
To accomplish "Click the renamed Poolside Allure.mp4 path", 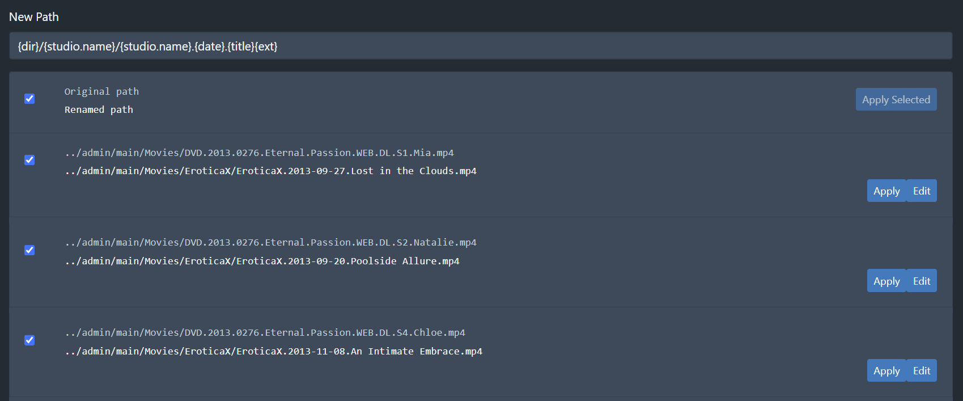I will [262, 261].
